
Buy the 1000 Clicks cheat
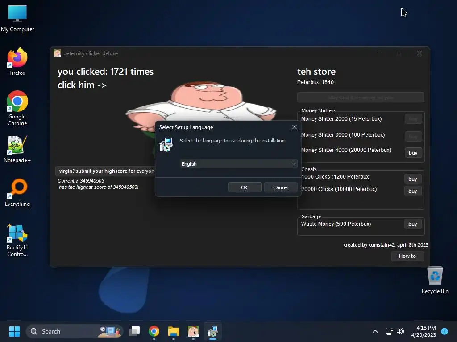[413, 179]
